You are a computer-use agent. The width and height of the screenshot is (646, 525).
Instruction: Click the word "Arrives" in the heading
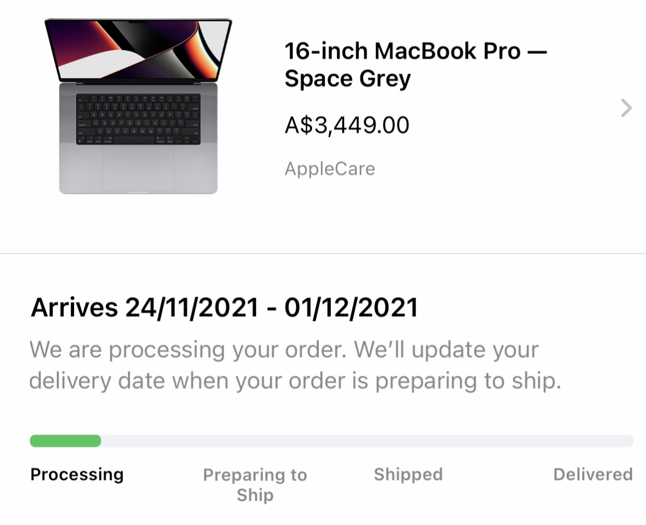pos(75,308)
